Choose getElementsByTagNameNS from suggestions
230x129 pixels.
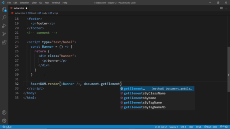pyautogui.click(x=157, y=107)
